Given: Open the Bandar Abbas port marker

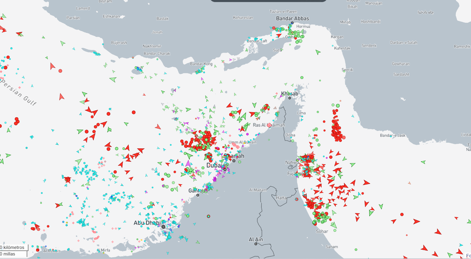Looking at the screenshot, I should tap(292, 23).
